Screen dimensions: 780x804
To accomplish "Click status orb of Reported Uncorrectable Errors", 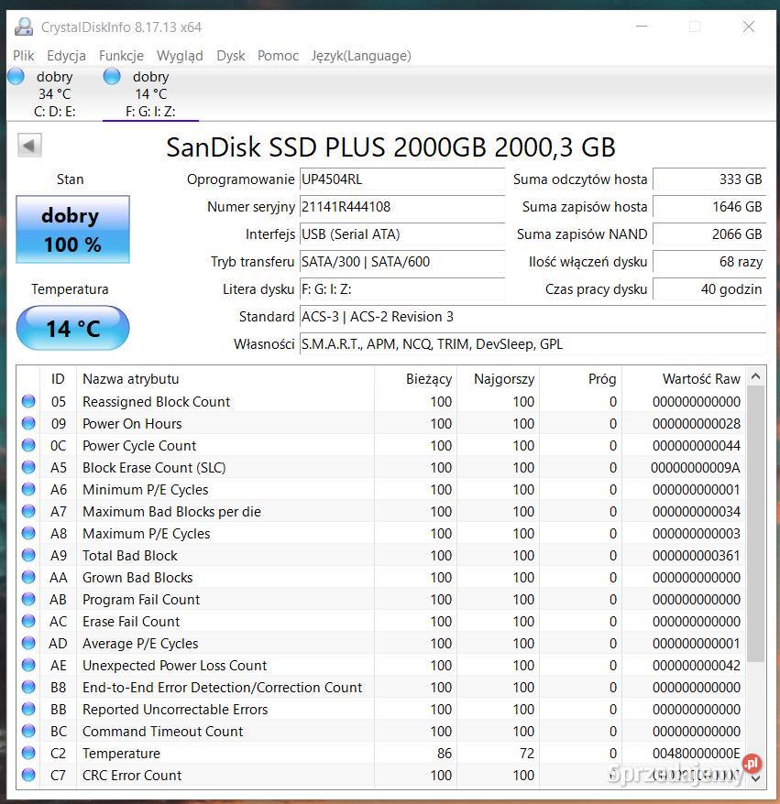I will coord(28,709).
